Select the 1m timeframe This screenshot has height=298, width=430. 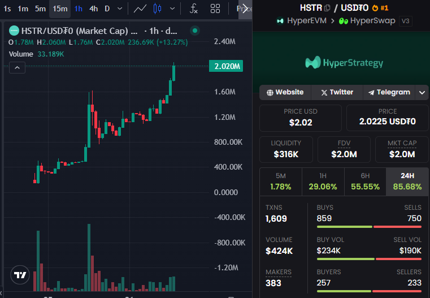[x=23, y=9]
